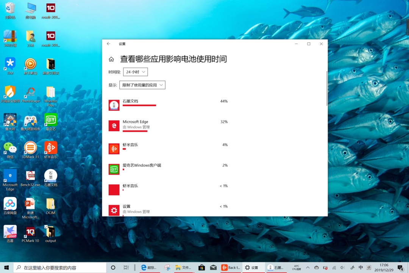Select the 火绒安全软件 desktop icon
The height and width of the screenshot is (273, 409).
[x=10, y=94]
